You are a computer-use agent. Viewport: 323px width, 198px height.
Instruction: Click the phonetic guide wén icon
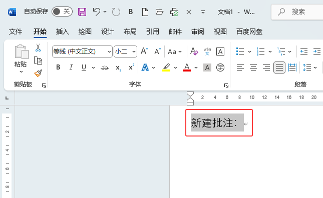(x=207, y=51)
